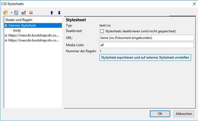Move selected item down with arrow

59,13
